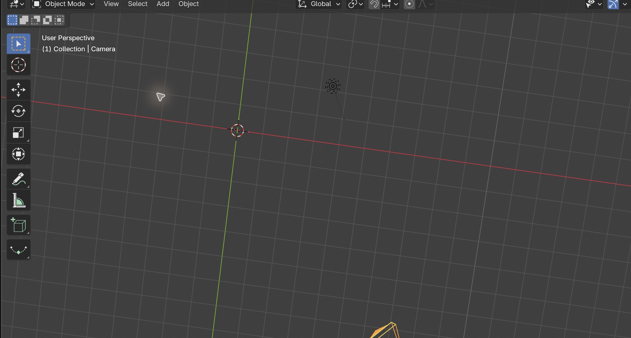
Task: Set selection mode to invert
Action: [x=47, y=20]
